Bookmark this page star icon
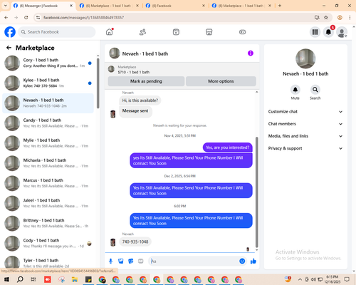356x285 pixels. coord(326,17)
